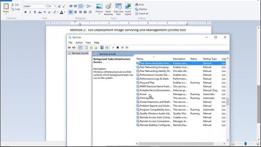Apply the font text color
The height and width of the screenshot is (147, 261).
62,12
